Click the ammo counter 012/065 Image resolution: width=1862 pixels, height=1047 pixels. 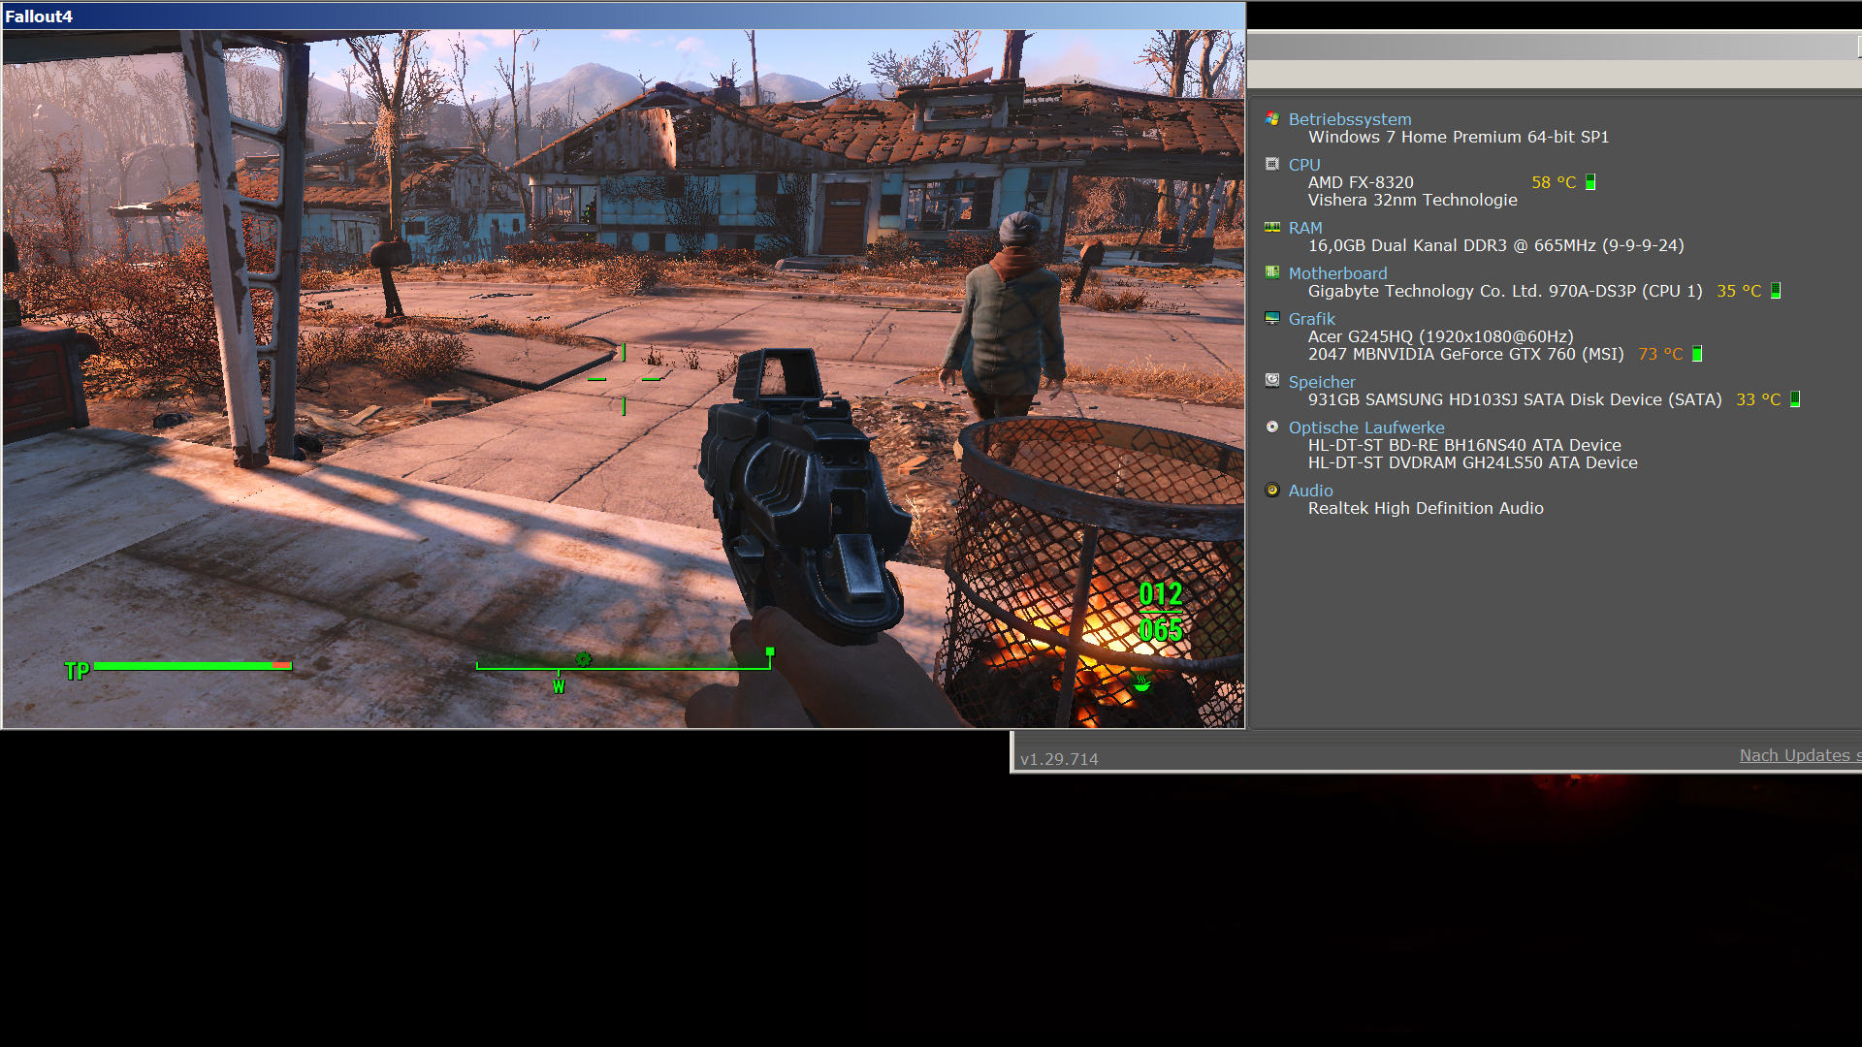pyautogui.click(x=1160, y=612)
